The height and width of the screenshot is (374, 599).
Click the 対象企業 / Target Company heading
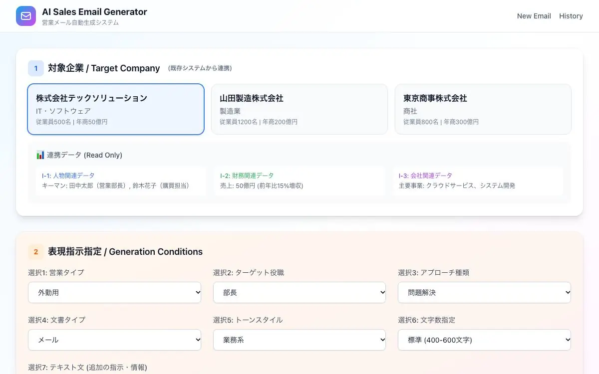click(x=104, y=68)
